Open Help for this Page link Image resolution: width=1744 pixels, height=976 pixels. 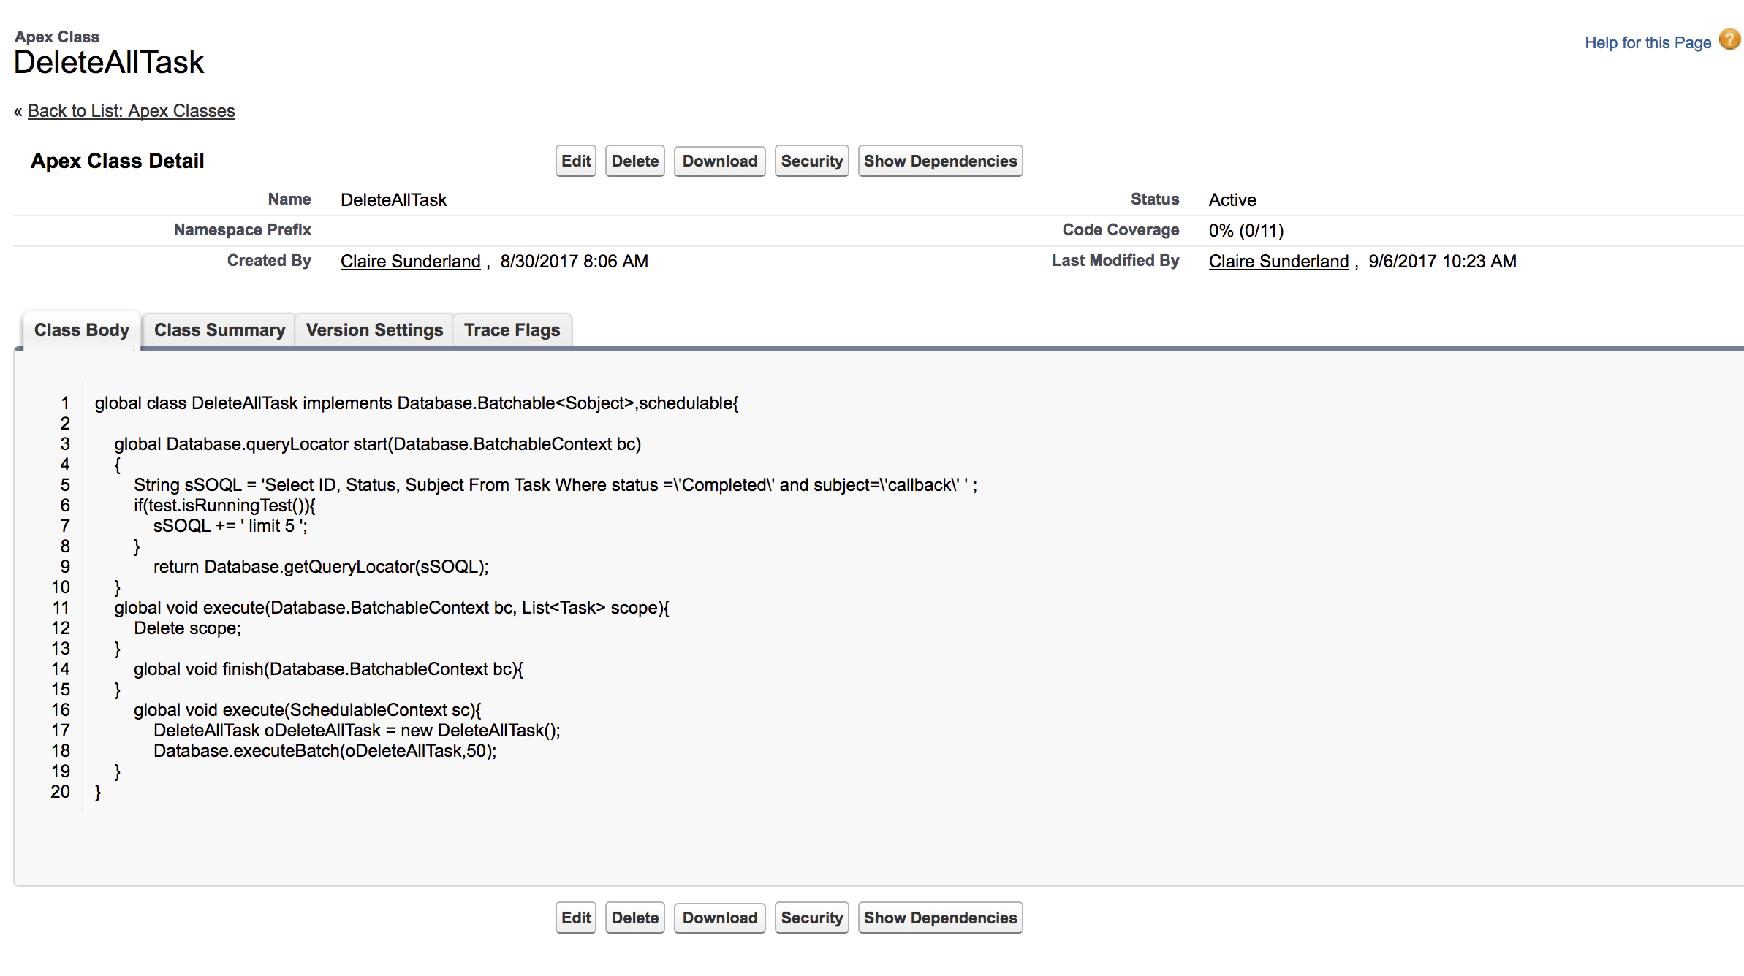[x=1648, y=43]
